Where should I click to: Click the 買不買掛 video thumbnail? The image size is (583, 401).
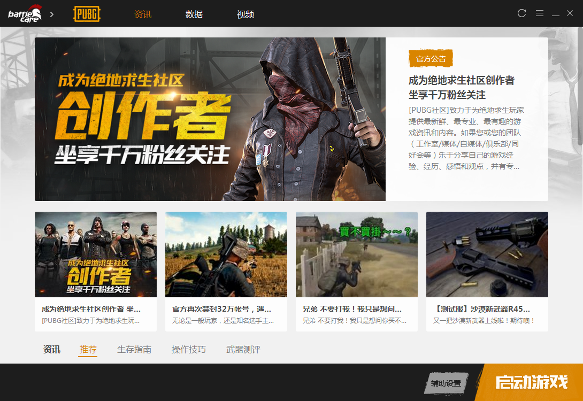357,255
